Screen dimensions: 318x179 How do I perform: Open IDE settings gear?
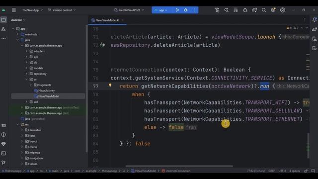coord(273,10)
